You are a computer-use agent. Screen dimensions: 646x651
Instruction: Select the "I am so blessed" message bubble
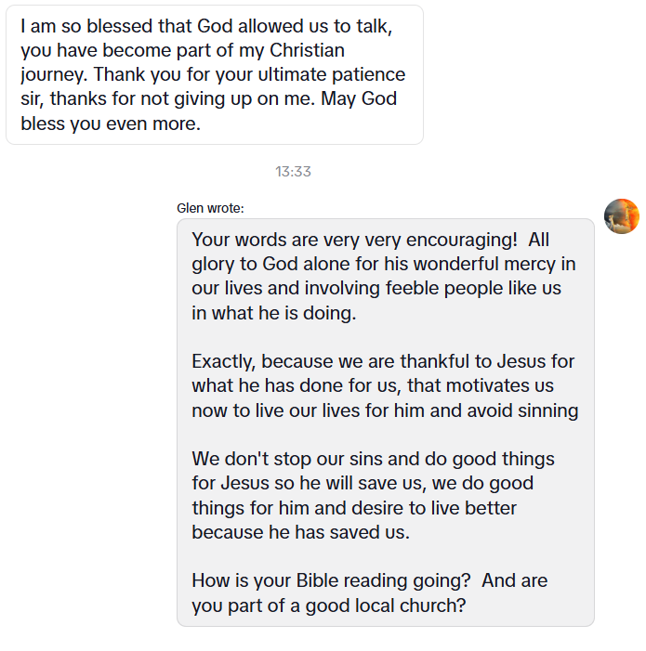pos(214,74)
